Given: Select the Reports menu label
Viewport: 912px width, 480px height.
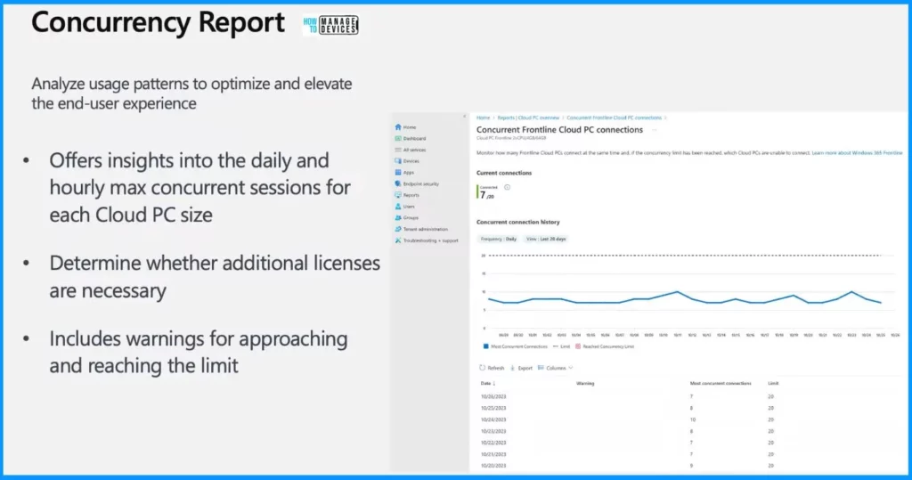Looking at the screenshot, I should [x=411, y=195].
